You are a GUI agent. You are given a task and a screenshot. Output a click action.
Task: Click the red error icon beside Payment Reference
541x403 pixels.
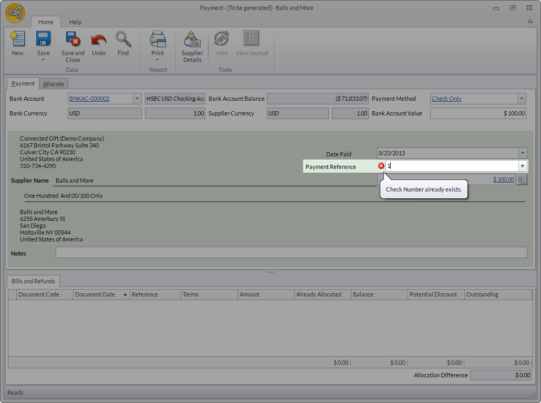tap(381, 166)
